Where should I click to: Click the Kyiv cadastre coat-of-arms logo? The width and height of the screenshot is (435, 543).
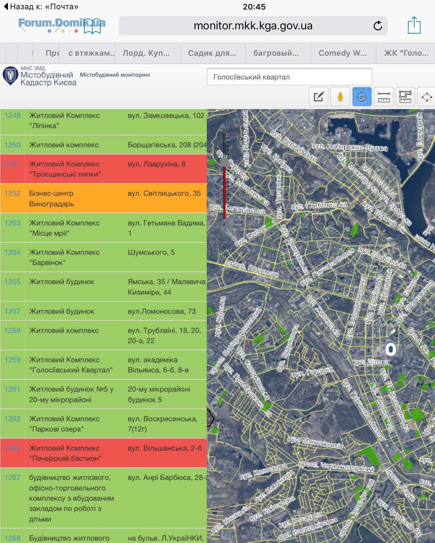(10, 76)
